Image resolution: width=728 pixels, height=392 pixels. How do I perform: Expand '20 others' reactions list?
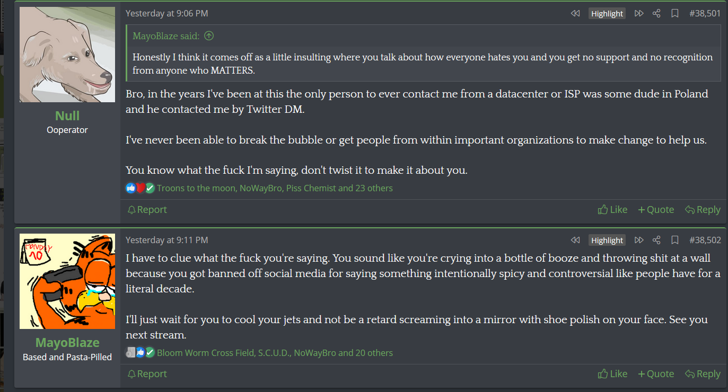374,353
